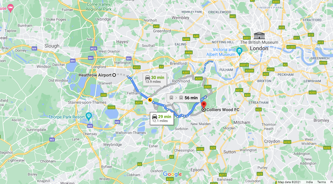Click the M25 motorway shield near Iver

(93, 49)
